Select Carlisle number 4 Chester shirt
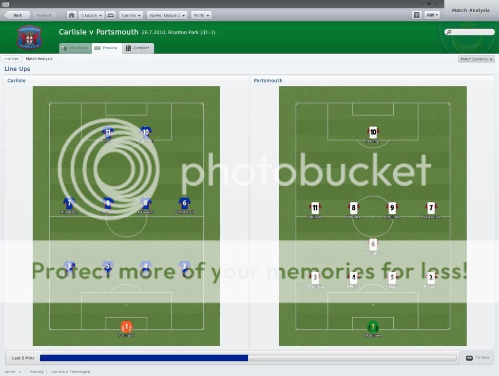The image size is (499, 376). 146,266
